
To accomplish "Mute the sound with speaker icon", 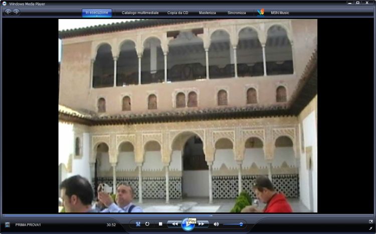I will point(216,224).
